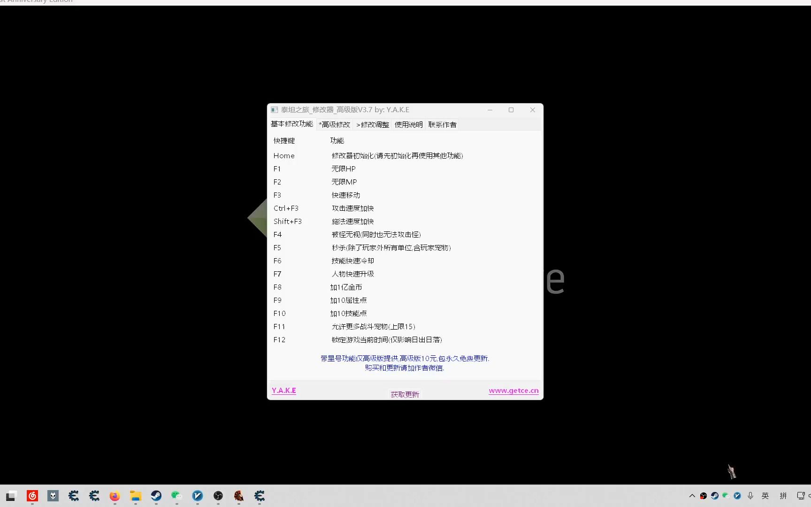Toggle the 拼 pinyin input mode indicator
This screenshot has height=507, width=811.
tap(783, 496)
